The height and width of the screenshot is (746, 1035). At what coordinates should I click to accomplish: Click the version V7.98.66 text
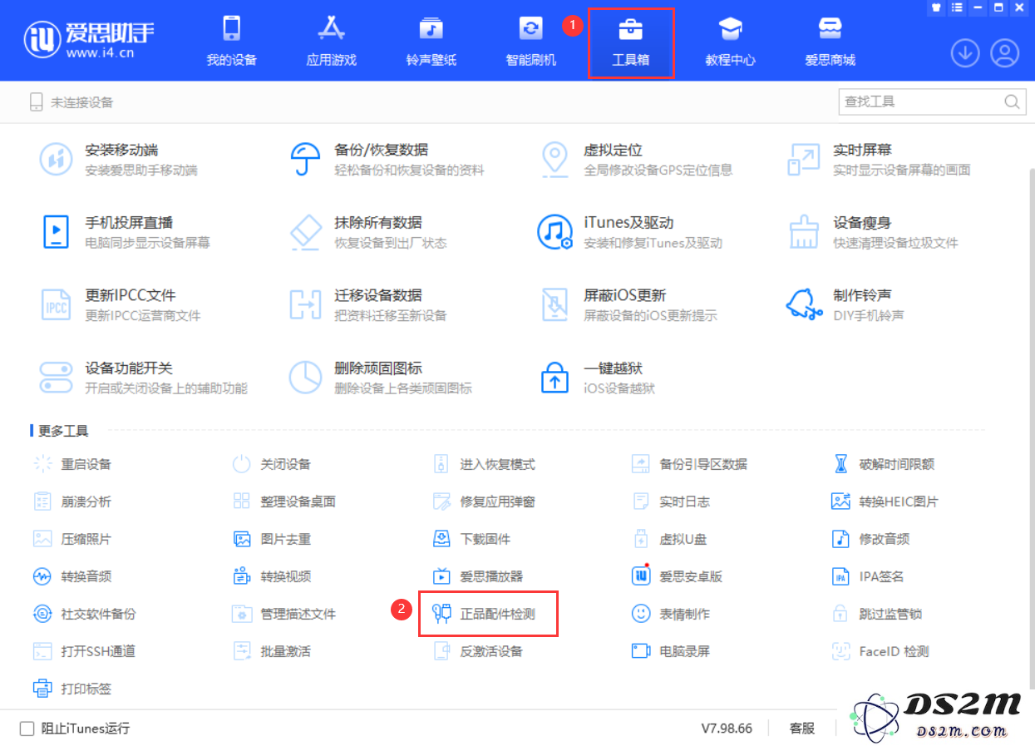click(727, 728)
